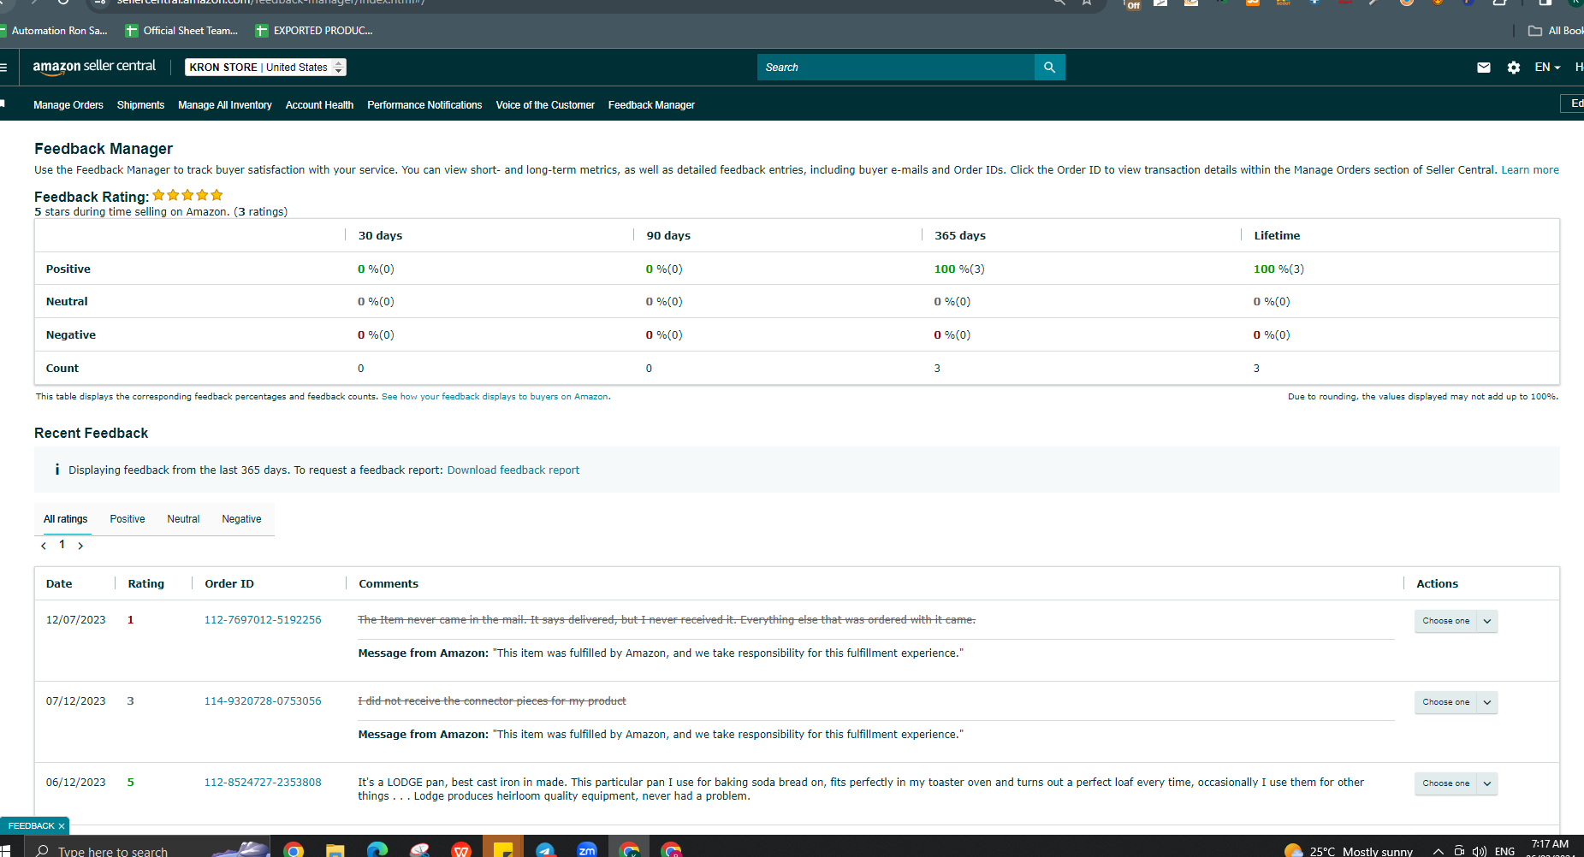The height and width of the screenshot is (857, 1584).
Task: Click the Order ID column header
Action: pyautogui.click(x=229, y=584)
